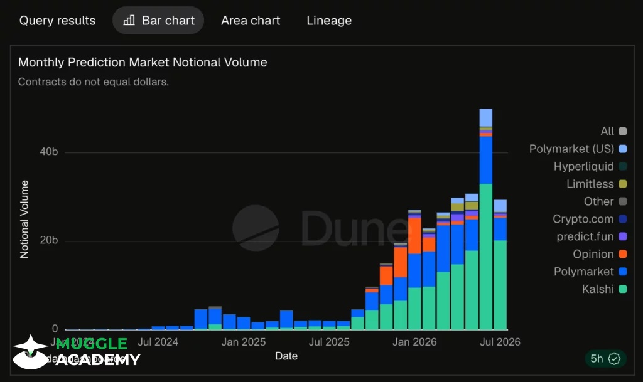Click the 'Hyperliquid' legend label

pyautogui.click(x=583, y=166)
